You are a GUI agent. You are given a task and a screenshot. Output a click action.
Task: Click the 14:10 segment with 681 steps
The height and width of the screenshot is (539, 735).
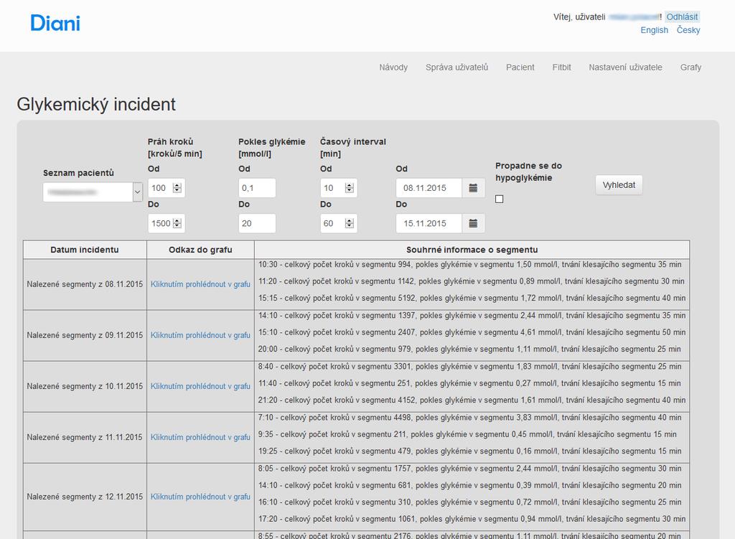tap(469, 486)
